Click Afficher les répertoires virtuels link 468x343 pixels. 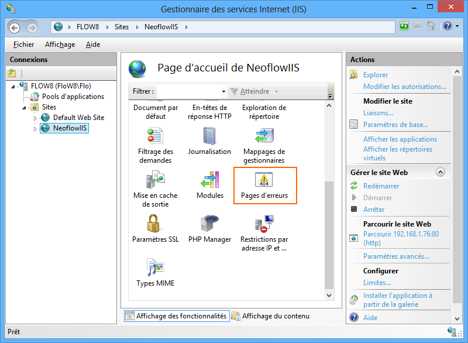398,153
